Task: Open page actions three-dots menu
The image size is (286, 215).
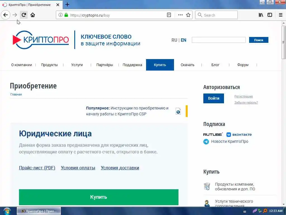Action: [180, 15]
